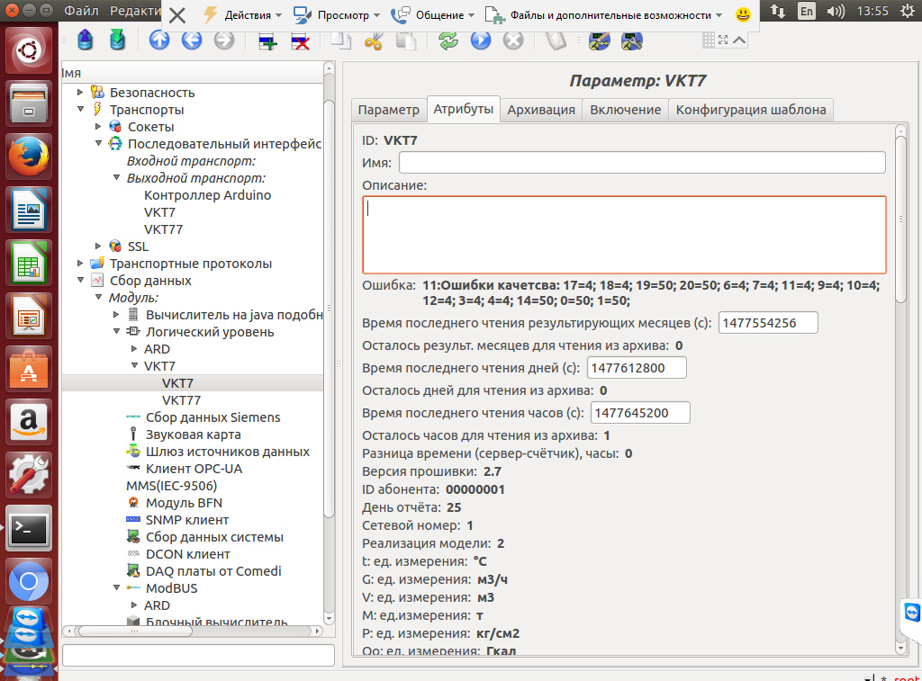The image size is (922, 681).
Task: Switch to the Архивация tab
Action: (540, 110)
